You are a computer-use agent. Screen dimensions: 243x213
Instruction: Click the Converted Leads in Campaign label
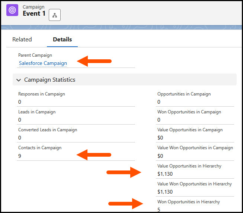coord(48,130)
